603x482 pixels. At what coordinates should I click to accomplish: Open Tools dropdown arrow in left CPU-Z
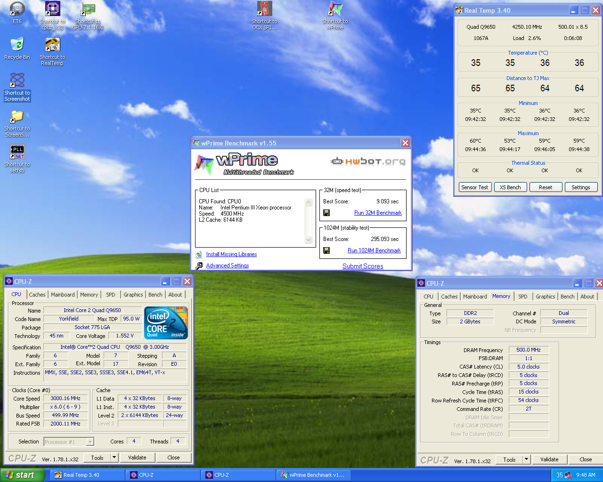coord(114,458)
